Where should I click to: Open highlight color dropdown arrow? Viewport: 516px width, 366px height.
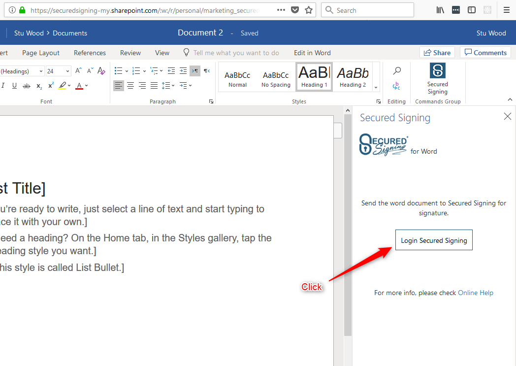(x=69, y=86)
